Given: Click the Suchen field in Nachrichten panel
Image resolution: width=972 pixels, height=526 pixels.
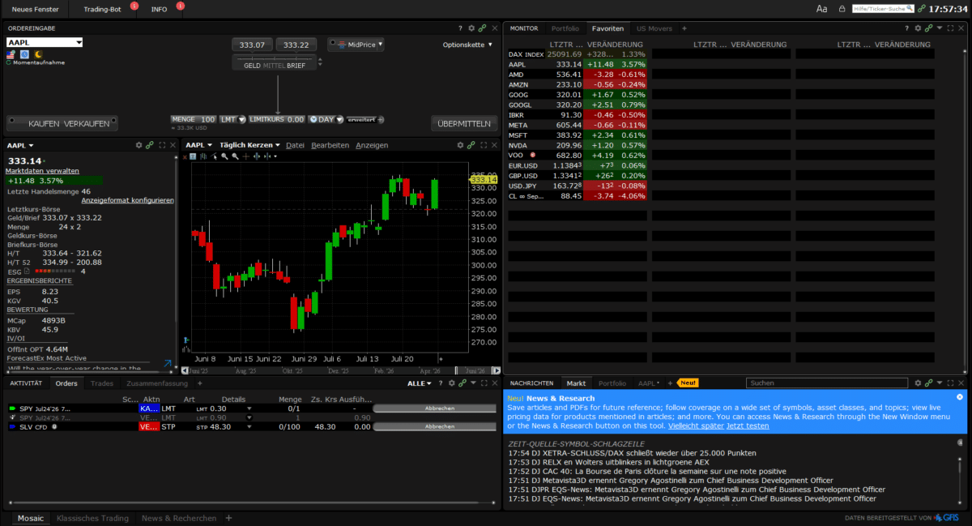Looking at the screenshot, I should point(826,383).
